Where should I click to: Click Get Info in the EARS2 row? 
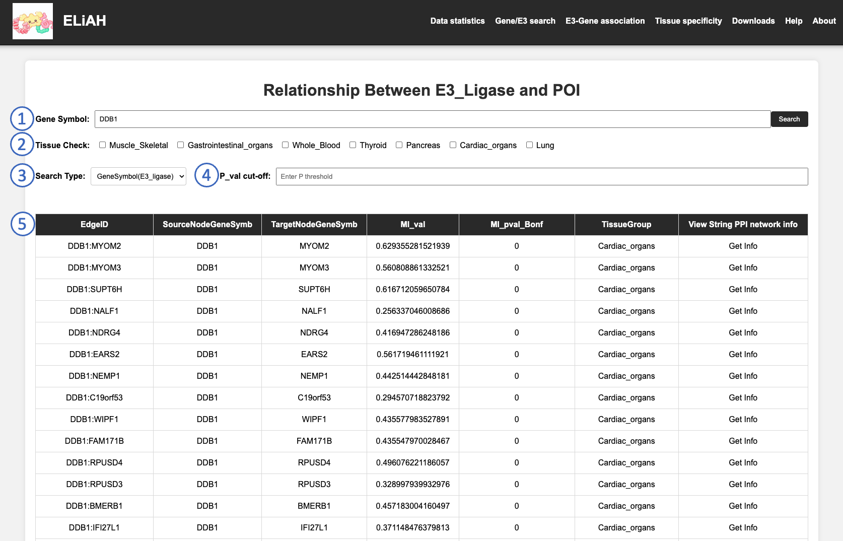(x=743, y=355)
